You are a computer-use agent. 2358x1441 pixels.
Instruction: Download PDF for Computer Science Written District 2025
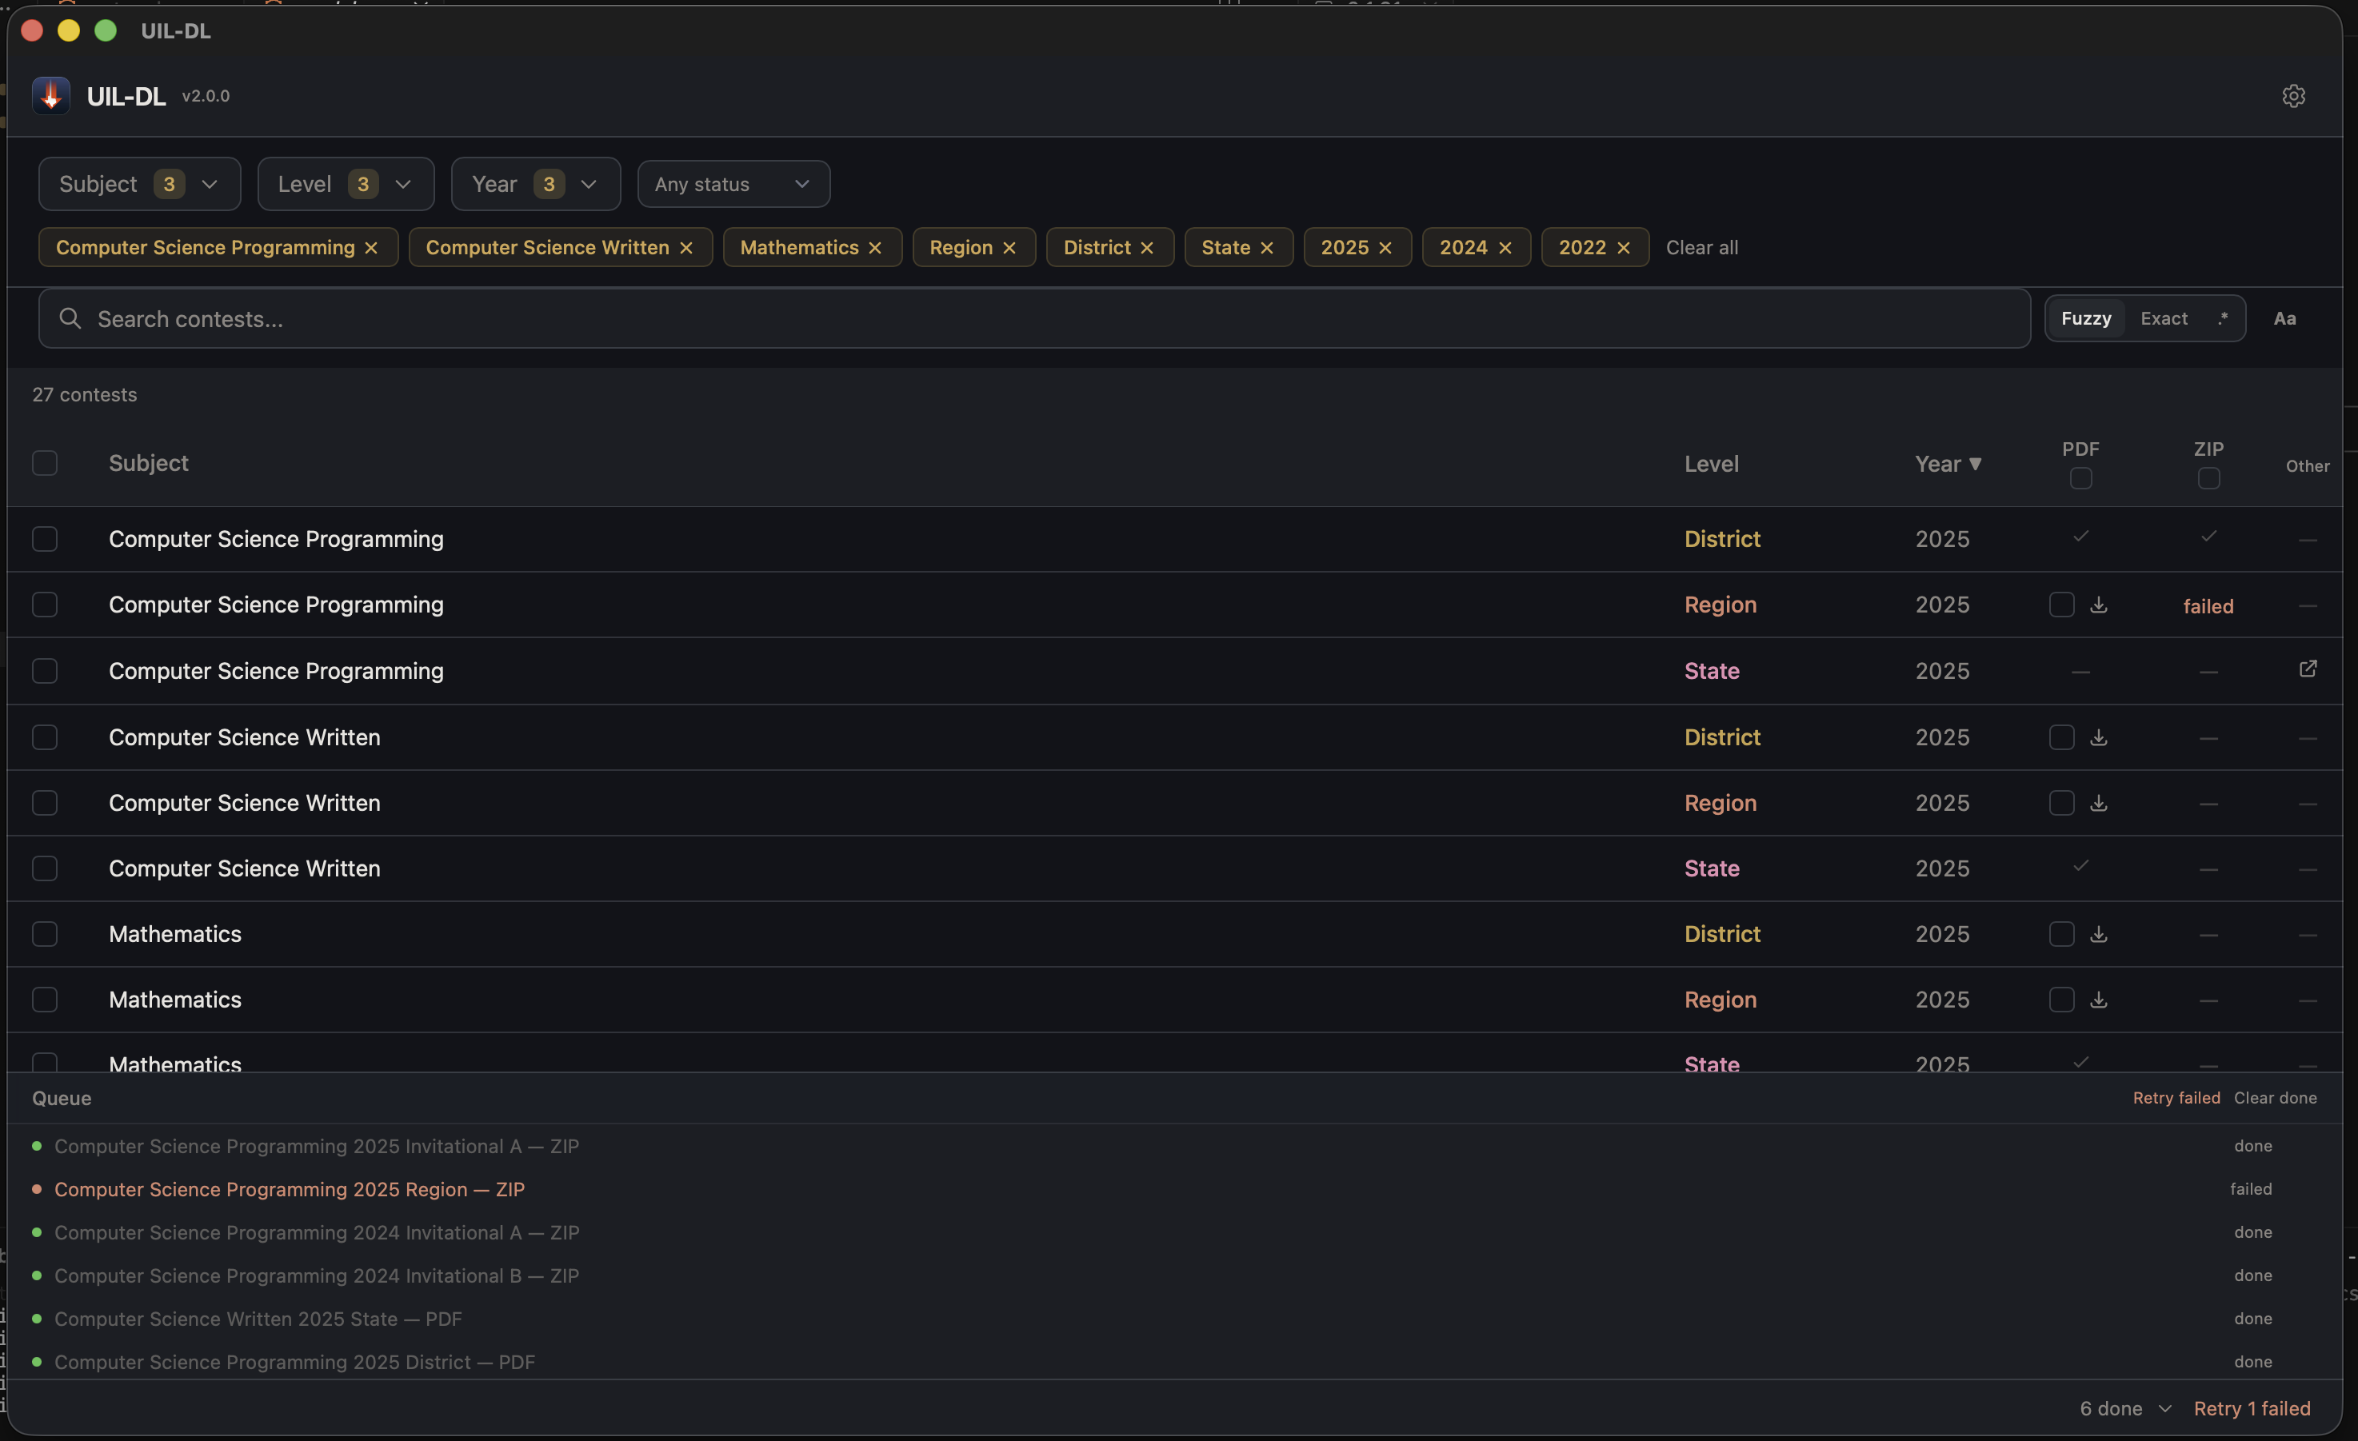click(x=2099, y=738)
